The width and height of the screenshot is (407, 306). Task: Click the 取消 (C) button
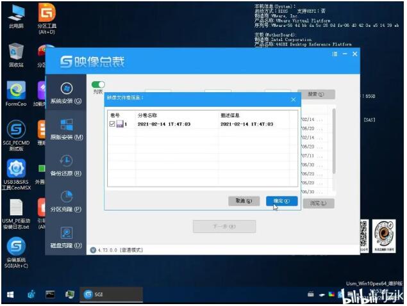click(x=244, y=201)
